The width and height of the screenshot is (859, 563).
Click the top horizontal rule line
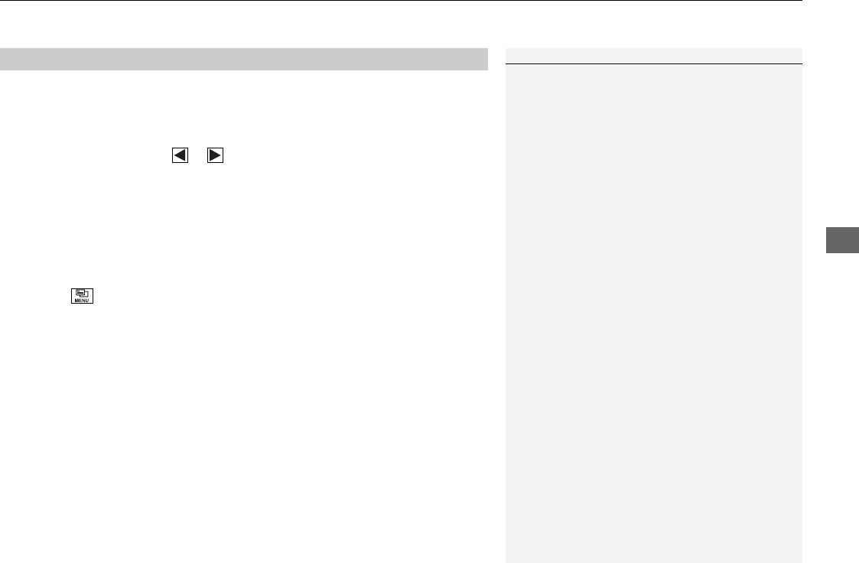pos(401,1)
